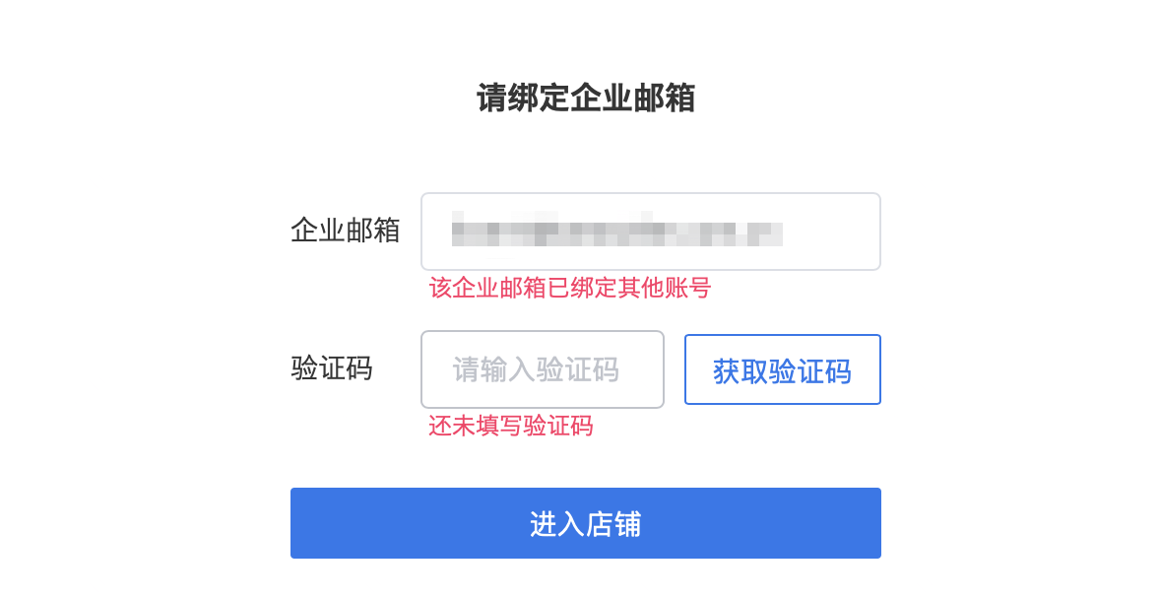Click the page title text at top
This screenshot has height=599, width=1159.
586,99
